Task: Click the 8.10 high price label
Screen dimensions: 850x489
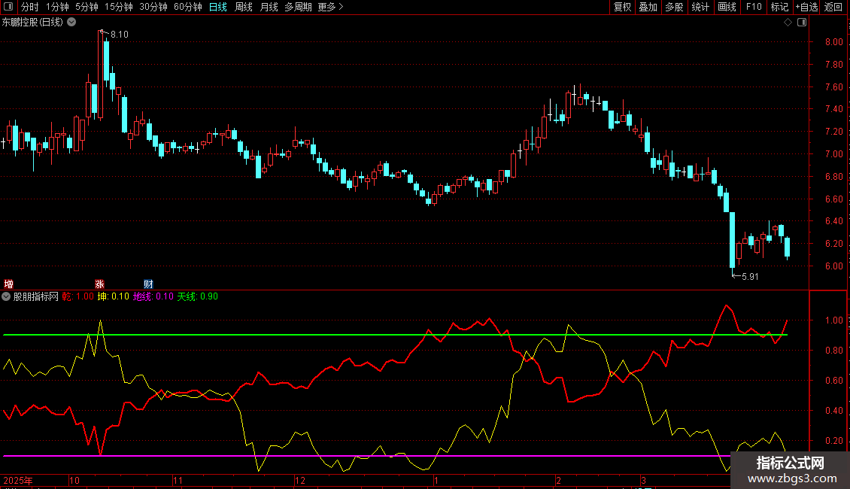Action: pos(120,35)
